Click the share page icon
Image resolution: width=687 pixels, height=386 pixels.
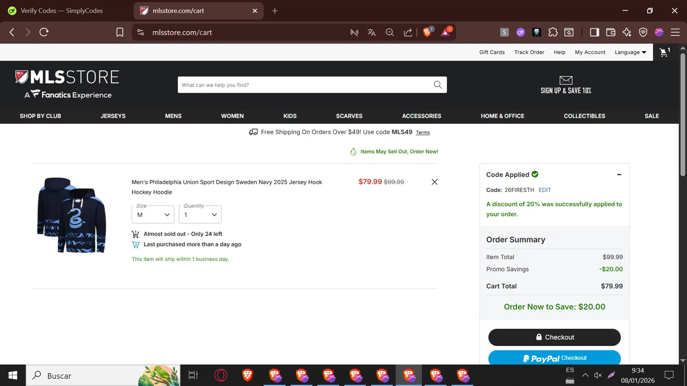click(408, 32)
